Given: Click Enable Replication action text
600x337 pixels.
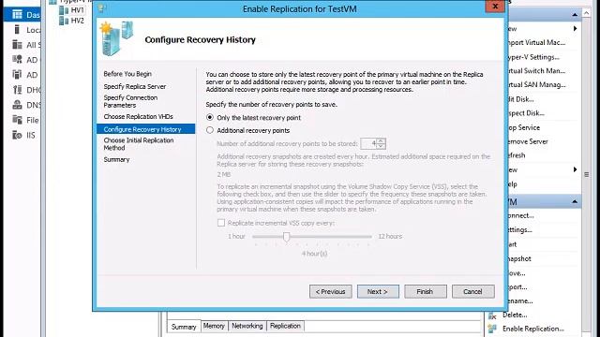Looking at the screenshot, I should pyautogui.click(x=533, y=329).
